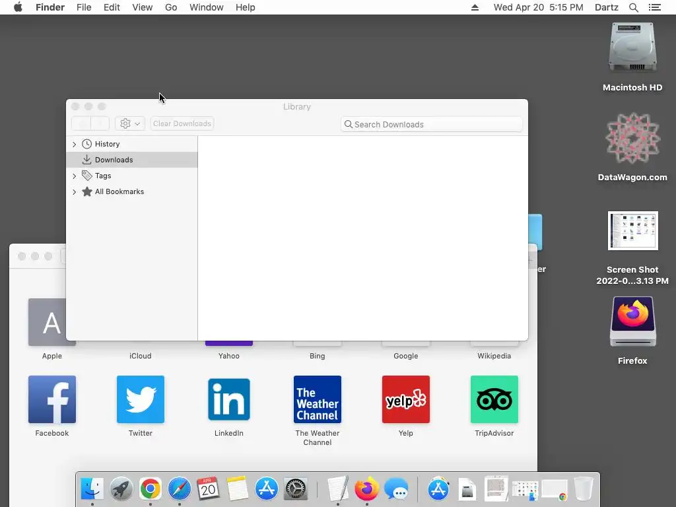Select Tags in Library sidebar

coord(132,176)
